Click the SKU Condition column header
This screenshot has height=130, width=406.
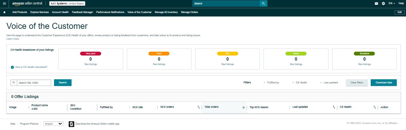click(x=76, y=107)
